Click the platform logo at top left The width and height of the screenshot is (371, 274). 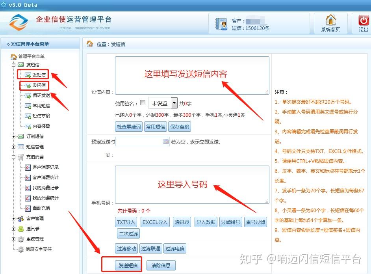19,23
